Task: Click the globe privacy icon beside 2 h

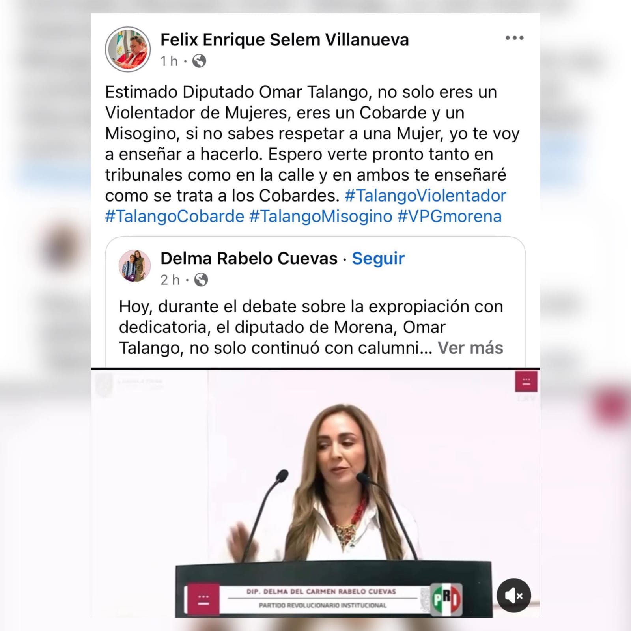Action: click(201, 280)
